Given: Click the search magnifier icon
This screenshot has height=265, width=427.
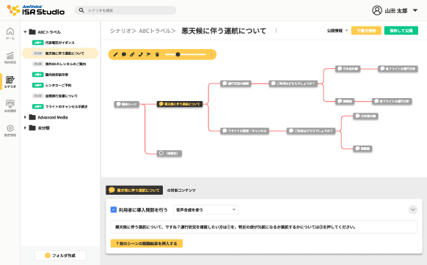Looking at the screenshot, I should point(81,10).
